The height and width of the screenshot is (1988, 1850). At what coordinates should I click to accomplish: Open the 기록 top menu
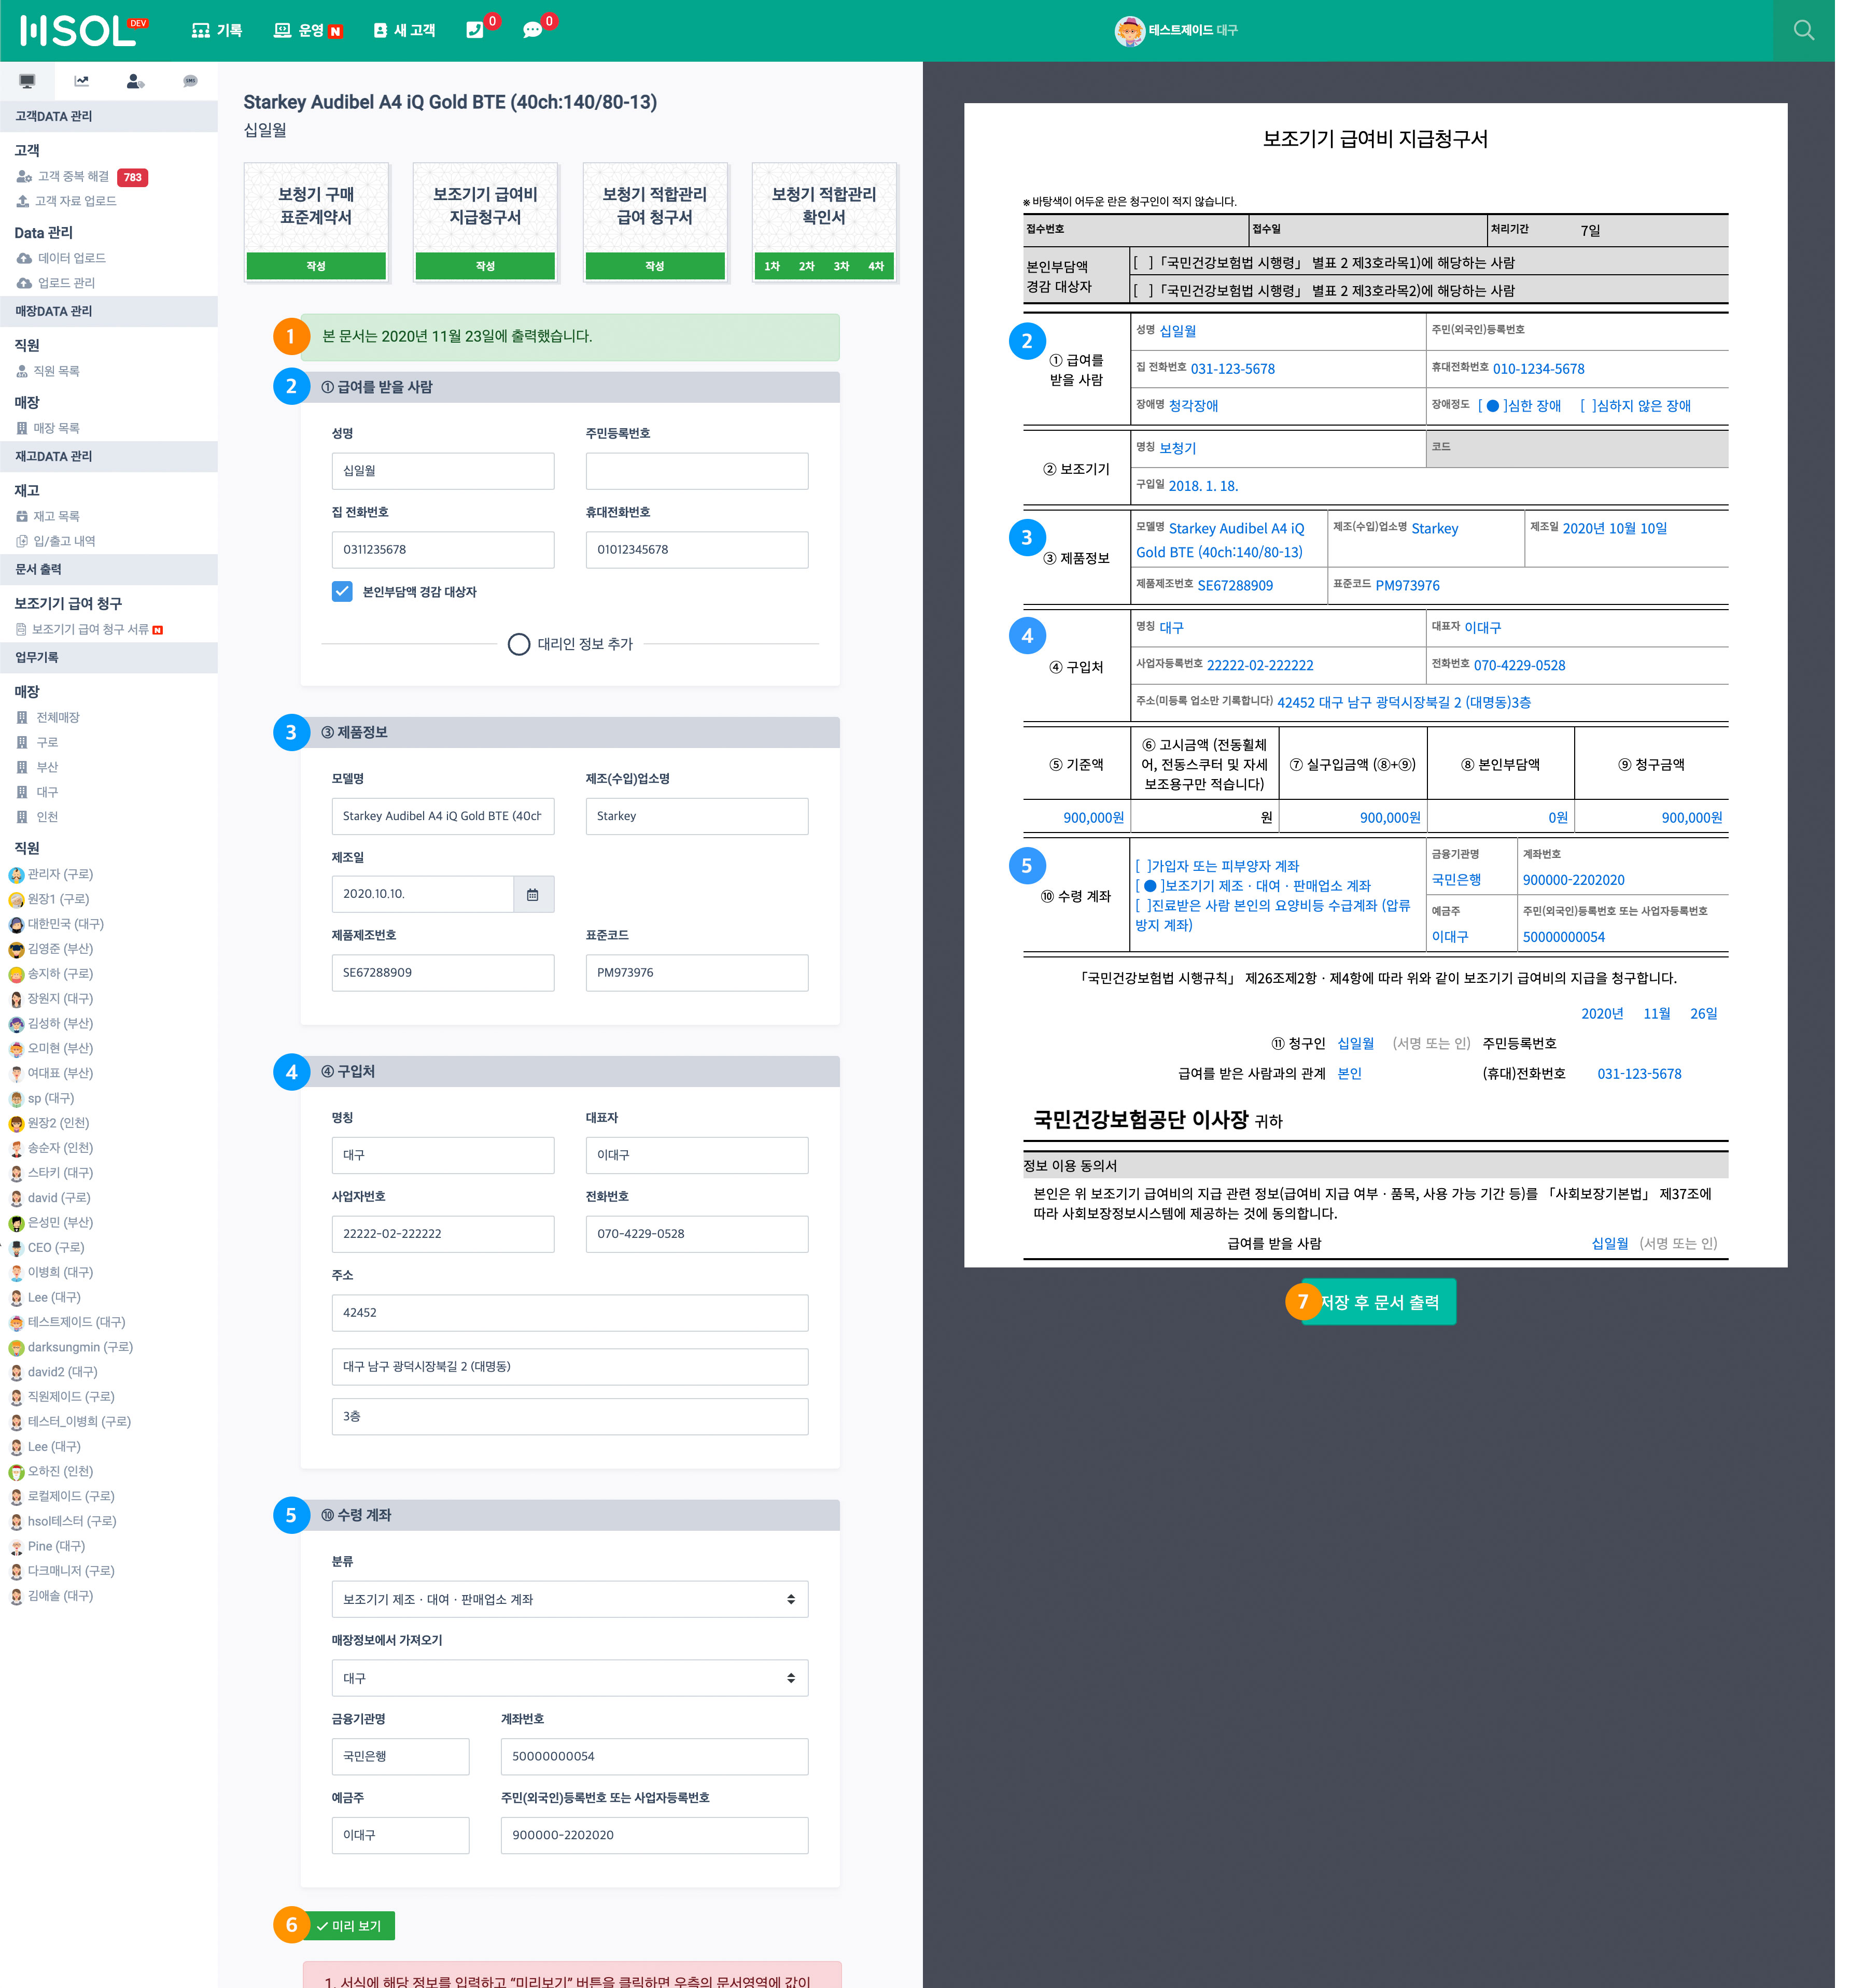(x=217, y=30)
